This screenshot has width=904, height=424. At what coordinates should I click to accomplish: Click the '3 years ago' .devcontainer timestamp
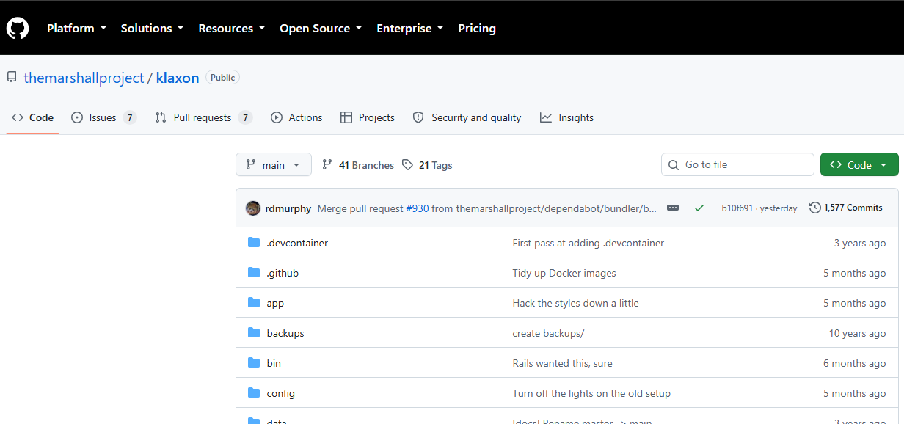coord(860,243)
